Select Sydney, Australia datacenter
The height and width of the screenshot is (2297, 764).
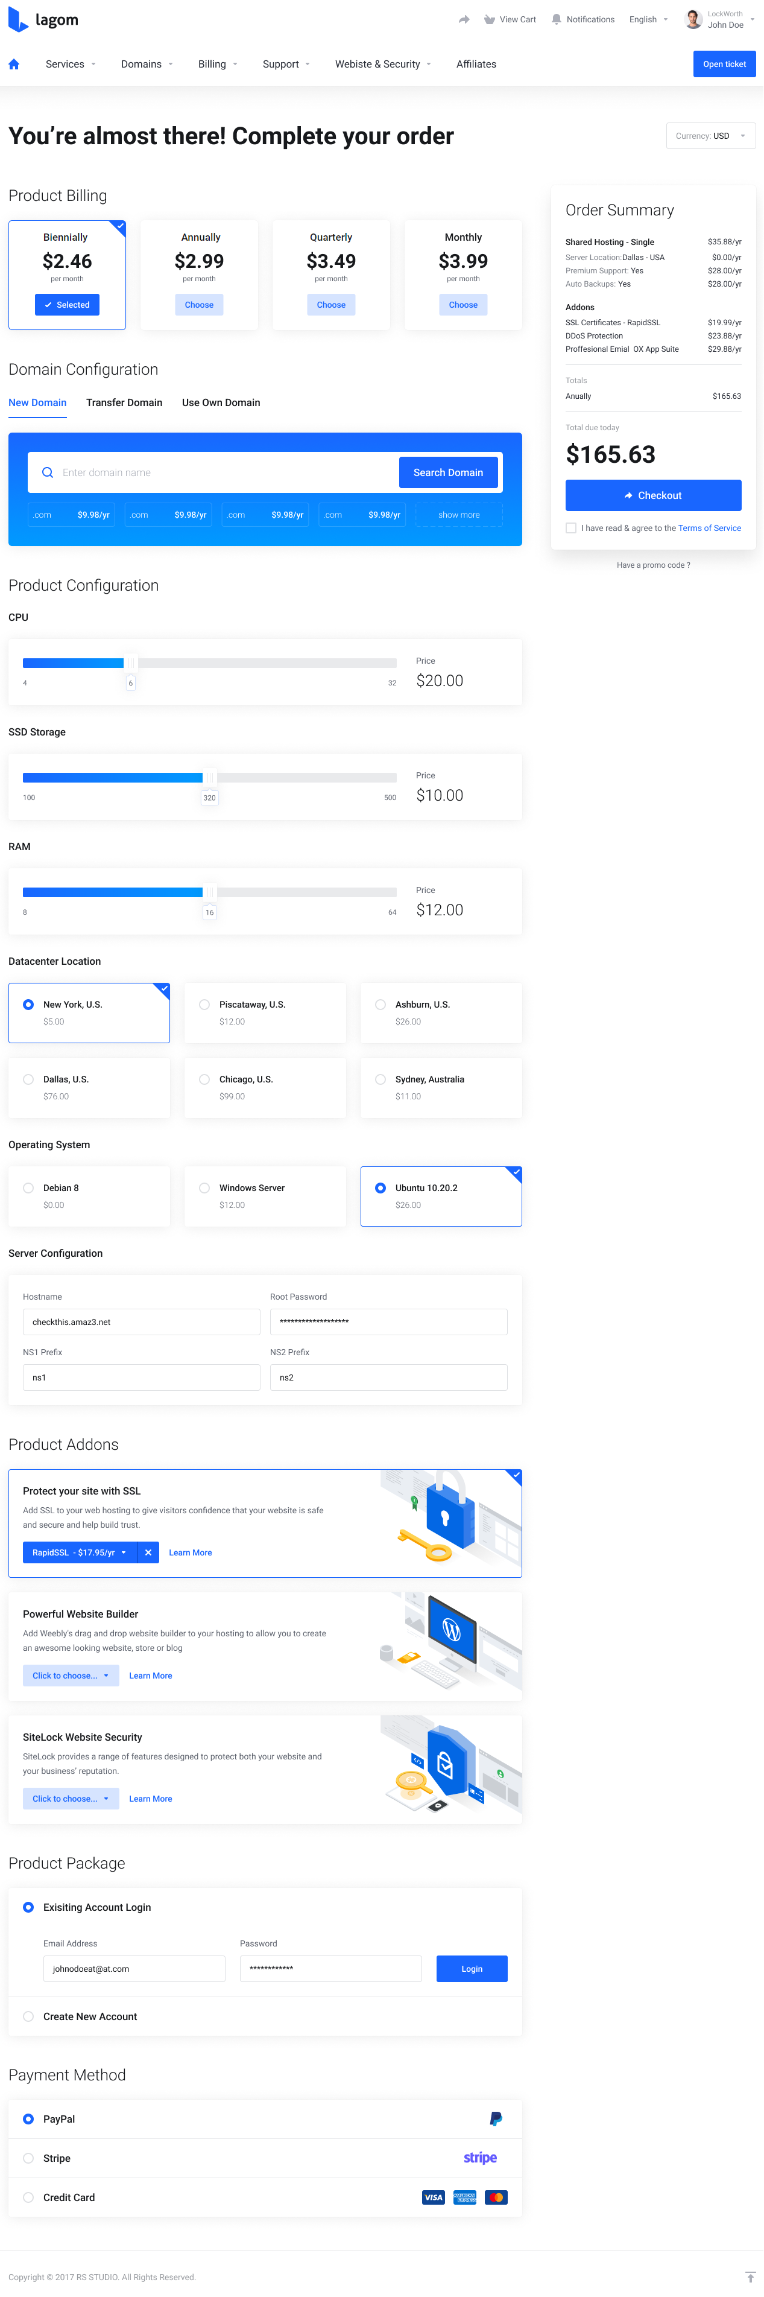tap(441, 1088)
